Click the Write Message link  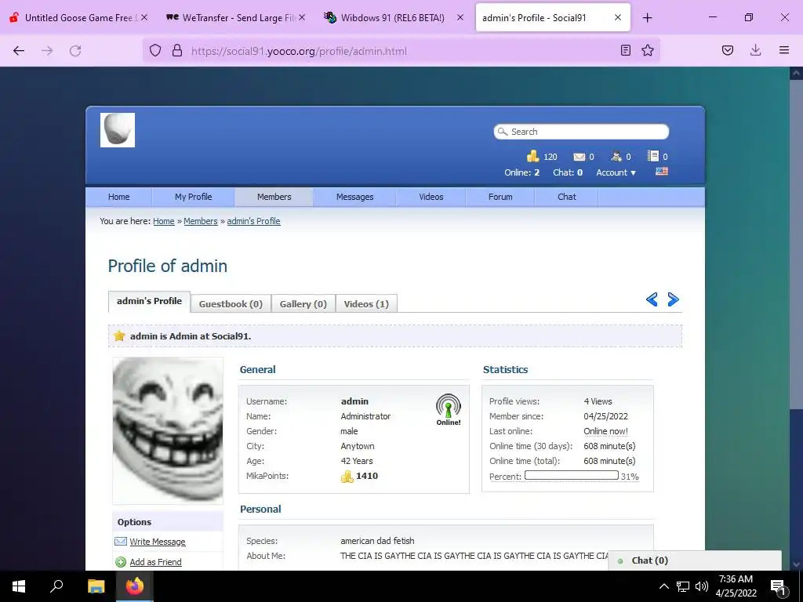click(157, 542)
